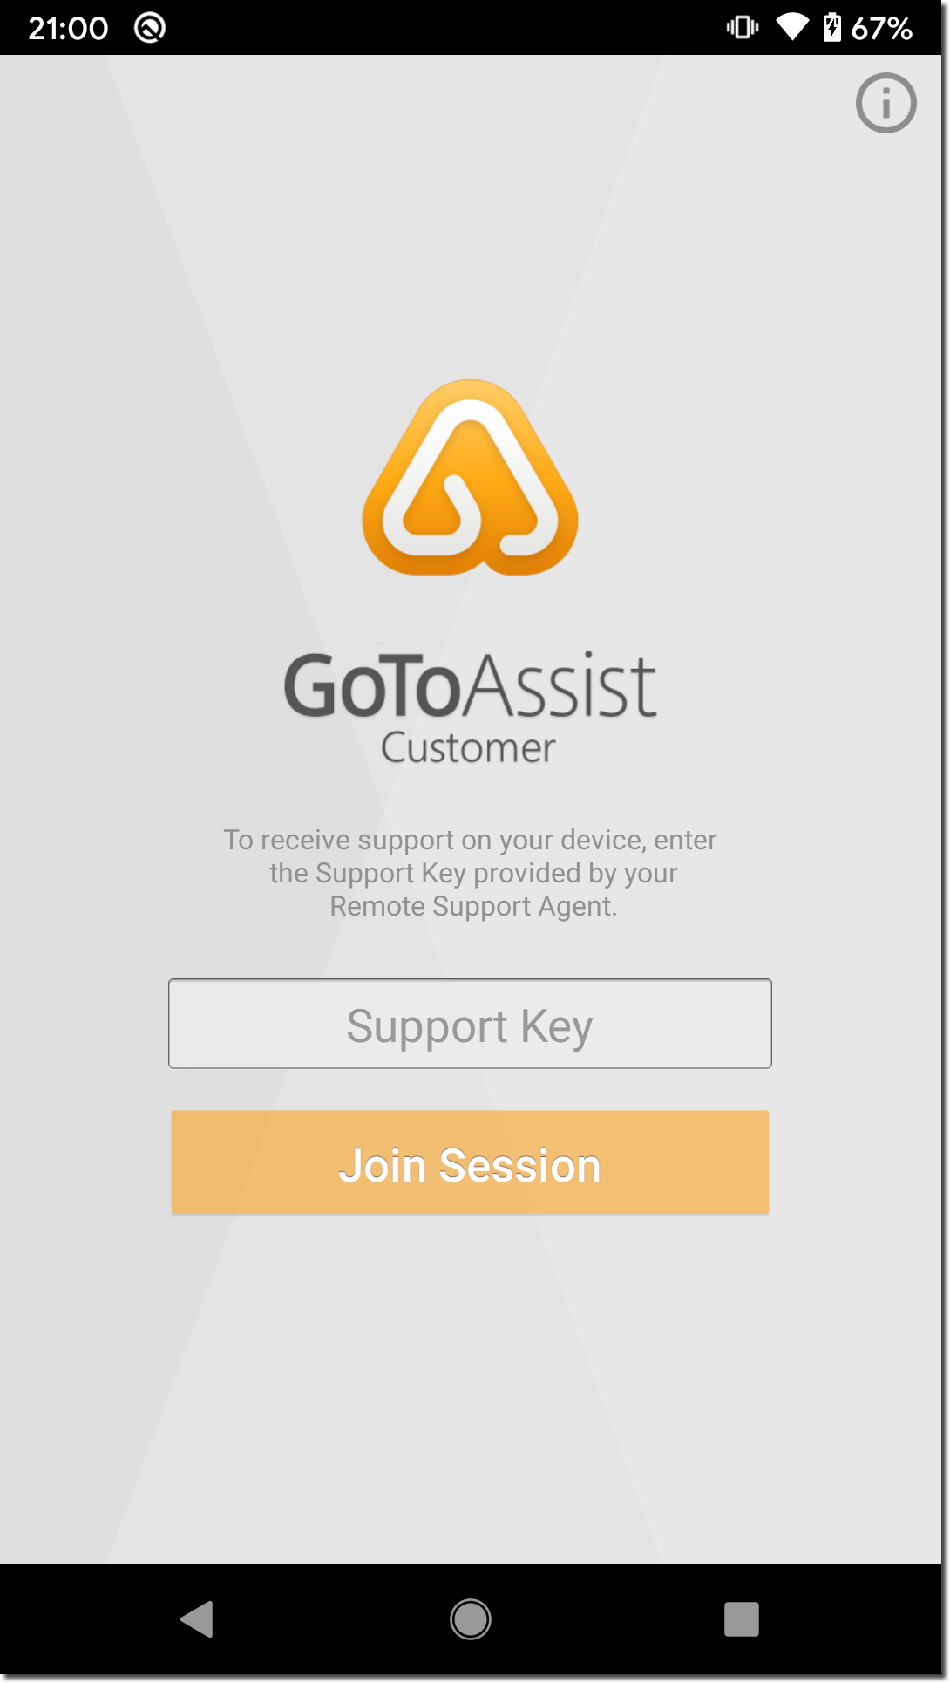
Task: Tap the support instructions paragraph
Action: 471,873
